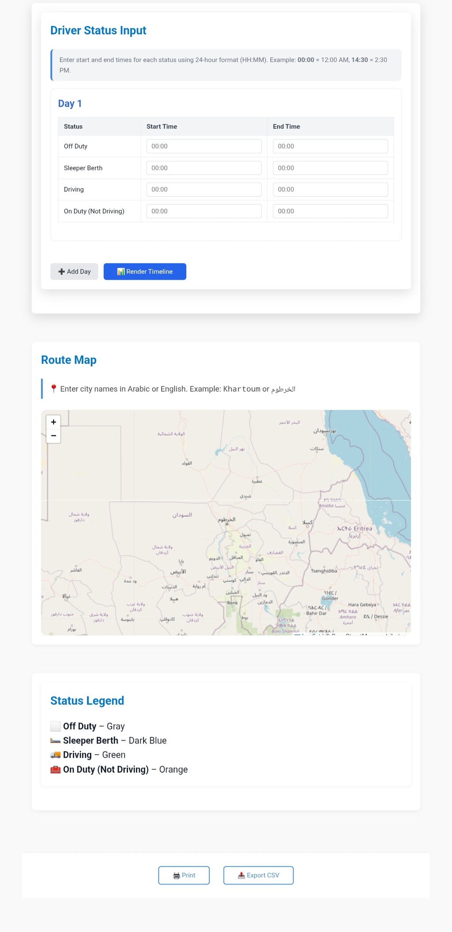Click the On Duty toolbox icon
The height and width of the screenshot is (932, 452).
click(55, 769)
